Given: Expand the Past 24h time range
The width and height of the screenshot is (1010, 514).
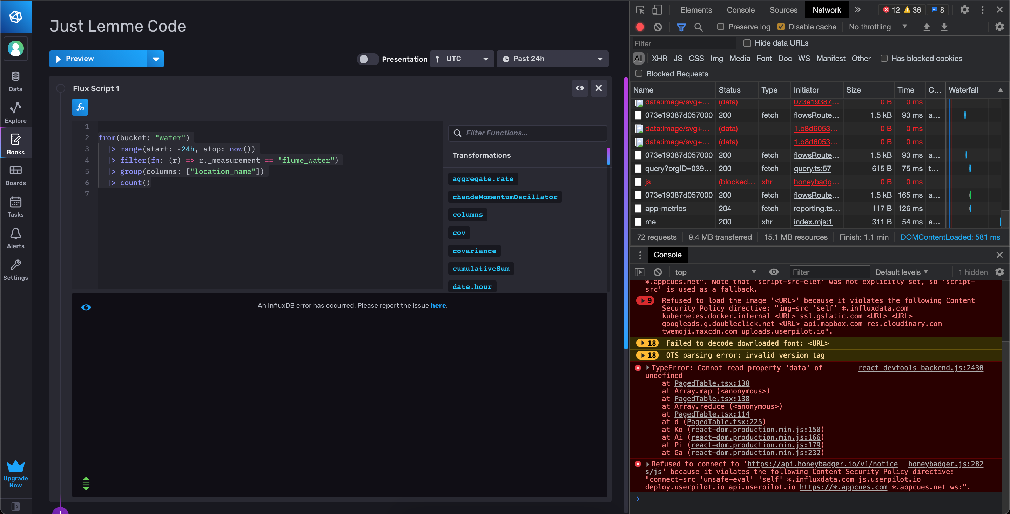Looking at the screenshot, I should 552,59.
